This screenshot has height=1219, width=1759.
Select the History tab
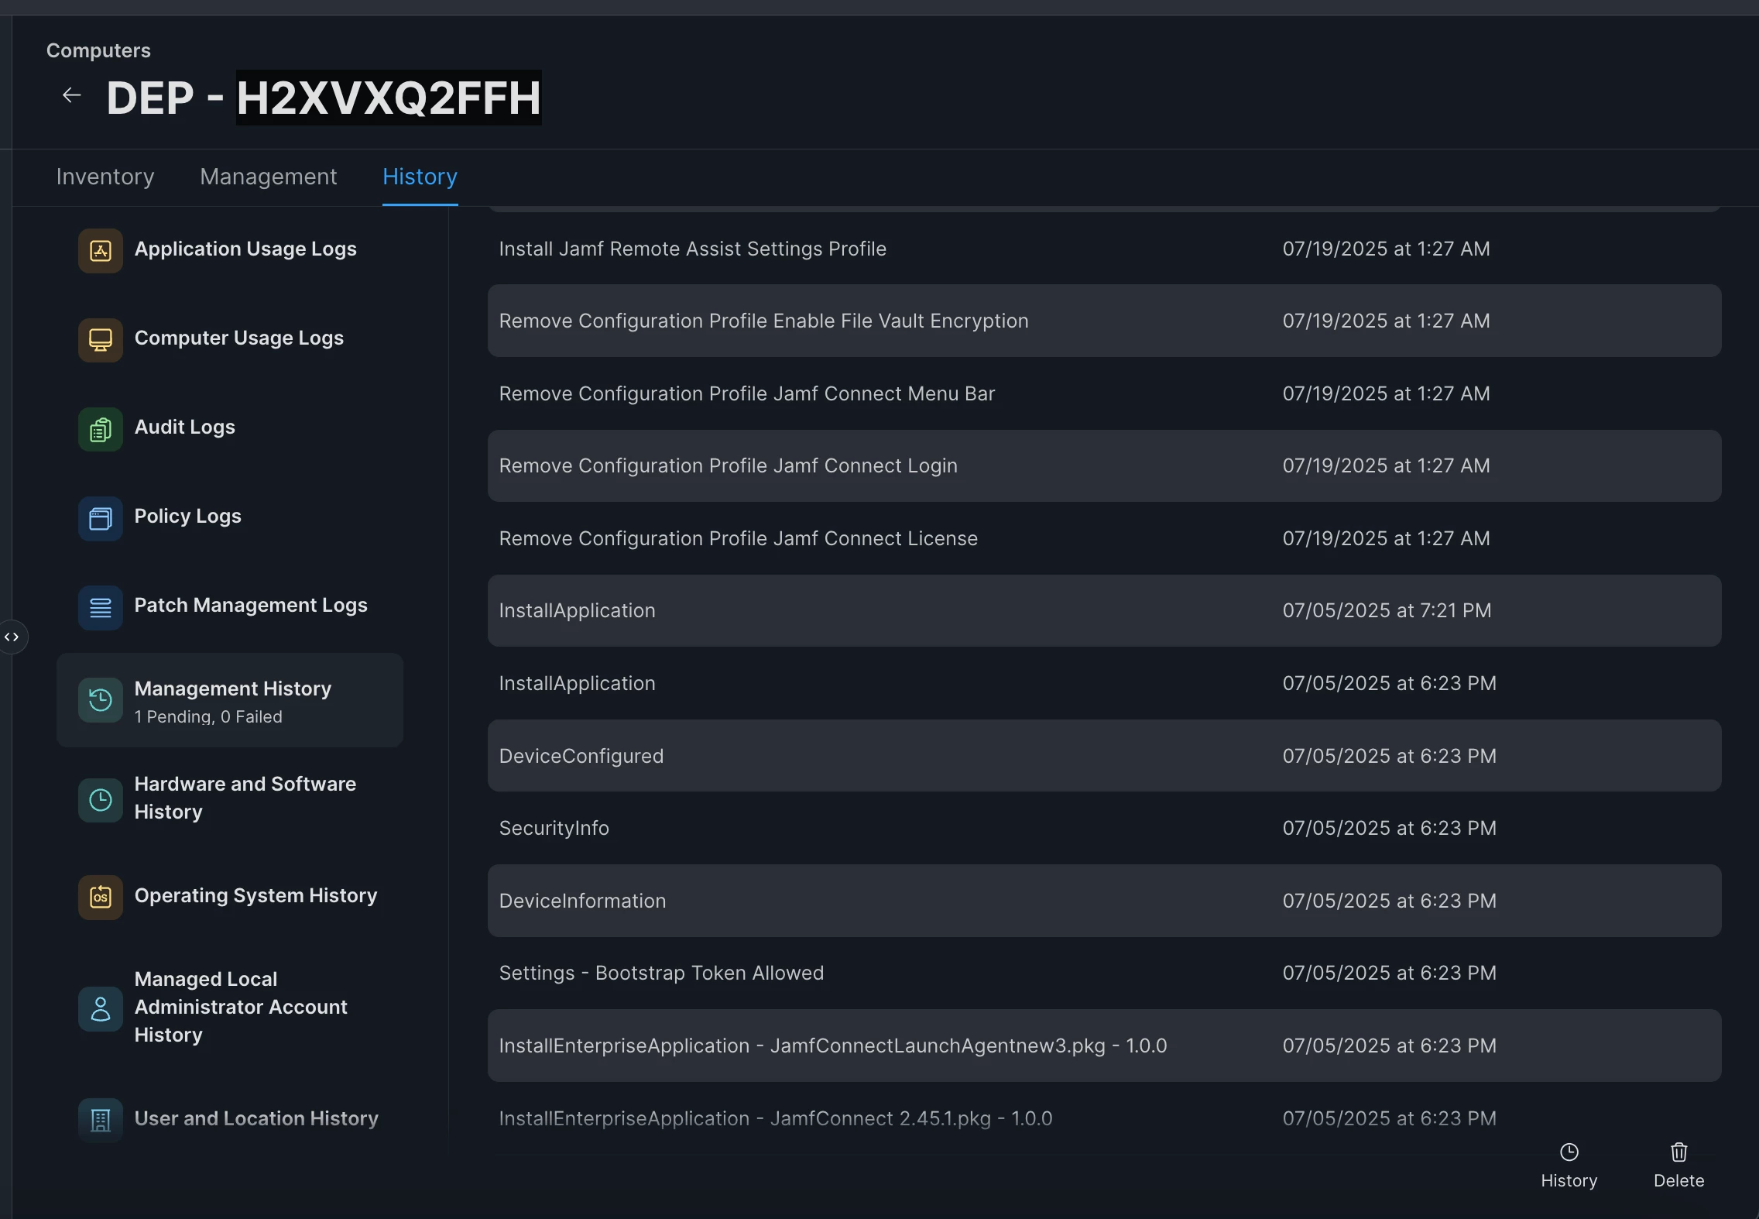(x=420, y=177)
